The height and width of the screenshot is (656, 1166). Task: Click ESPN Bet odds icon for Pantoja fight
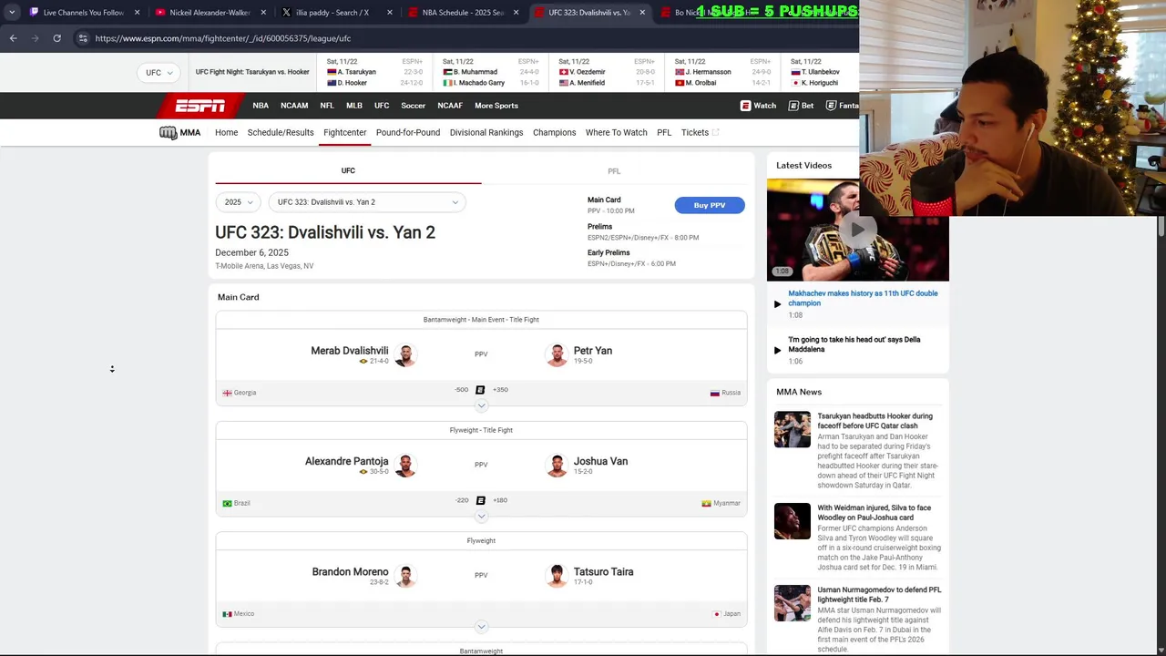click(x=480, y=500)
